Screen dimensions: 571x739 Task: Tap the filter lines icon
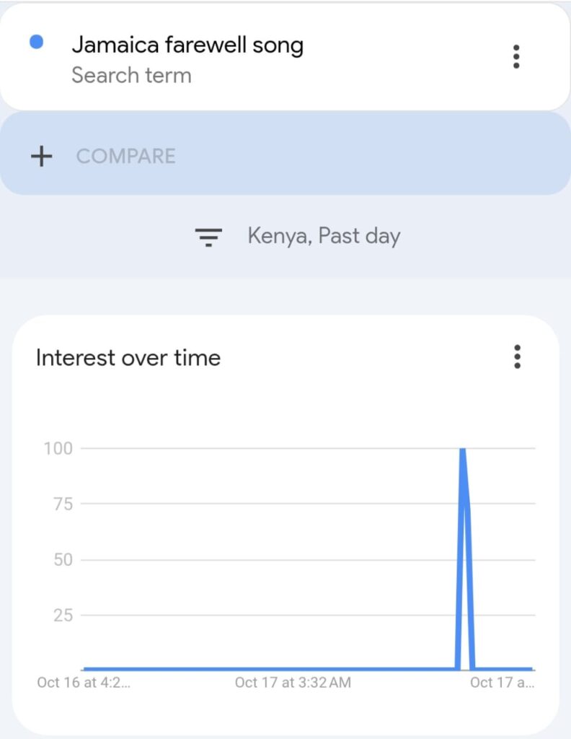pos(208,237)
